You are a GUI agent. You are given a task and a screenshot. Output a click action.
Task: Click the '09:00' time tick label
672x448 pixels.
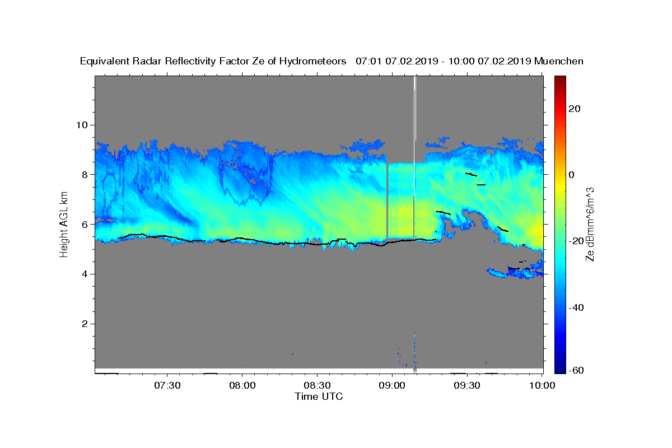(393, 385)
